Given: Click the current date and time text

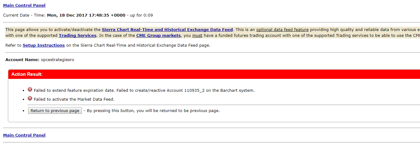Looking at the screenshot, I should click(x=86, y=15).
